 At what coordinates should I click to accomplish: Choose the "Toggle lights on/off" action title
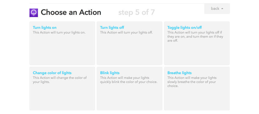click(x=184, y=28)
